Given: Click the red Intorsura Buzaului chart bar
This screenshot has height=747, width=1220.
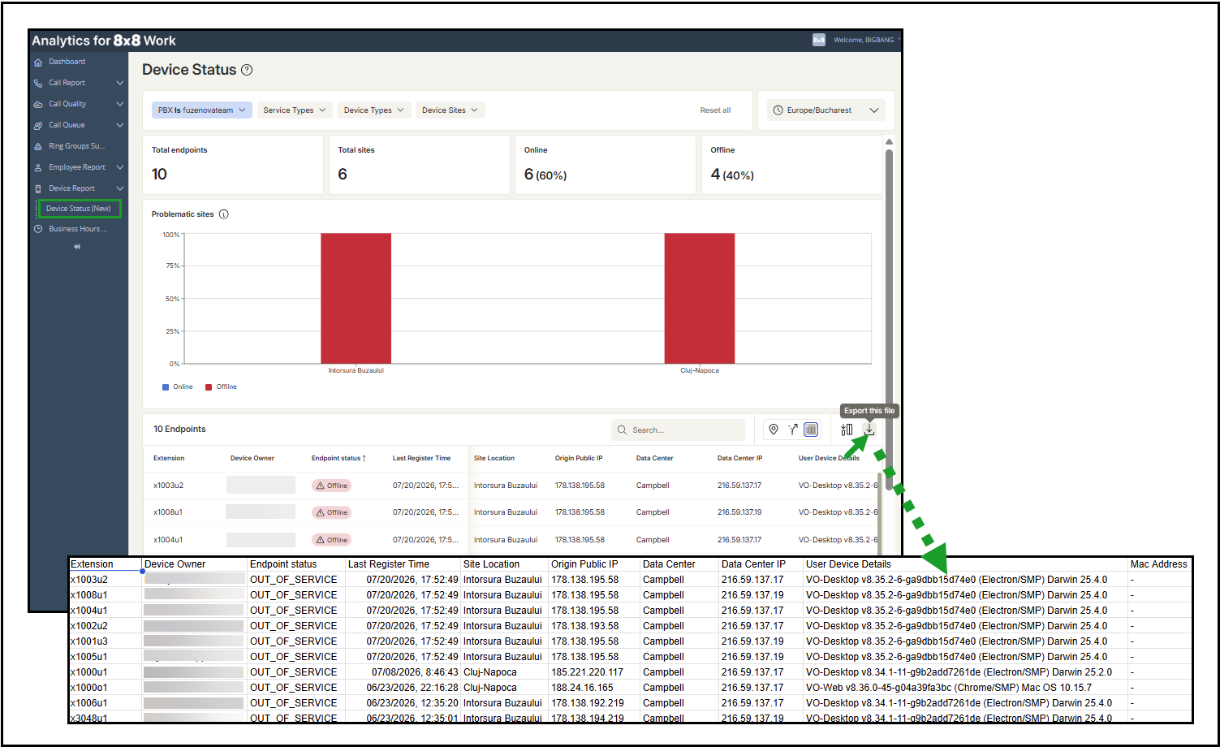Looking at the screenshot, I should pyautogui.click(x=356, y=299).
